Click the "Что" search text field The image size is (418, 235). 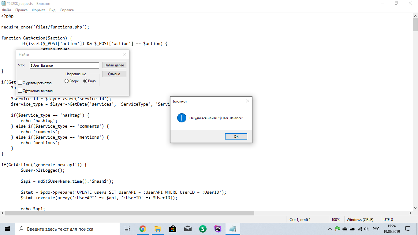pos(64,65)
